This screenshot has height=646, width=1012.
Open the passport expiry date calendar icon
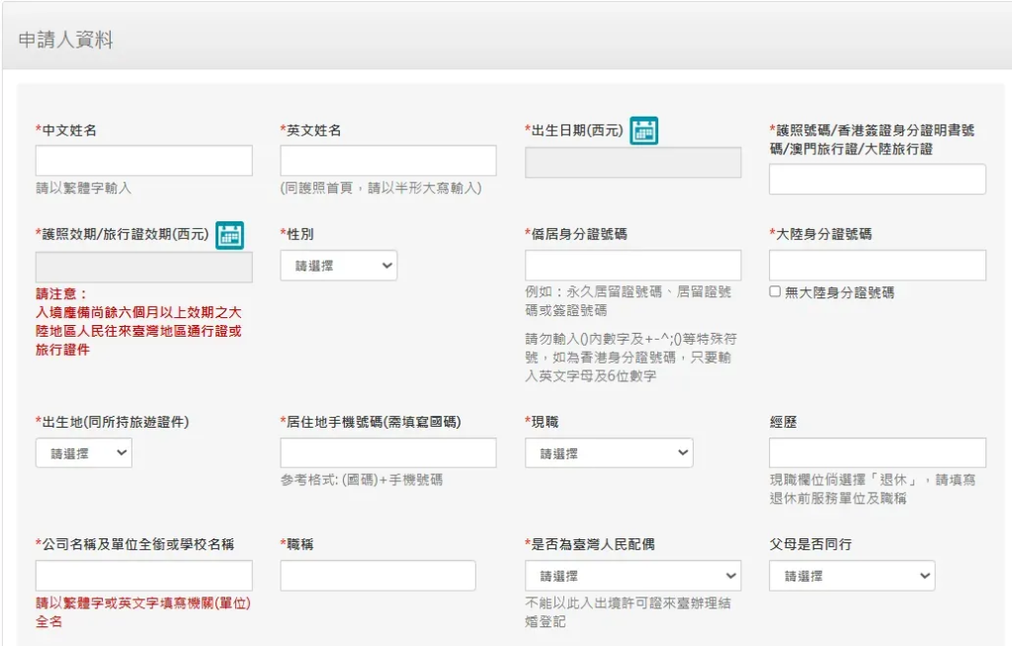point(229,235)
